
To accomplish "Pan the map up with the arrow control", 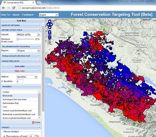I will tap(50, 21).
